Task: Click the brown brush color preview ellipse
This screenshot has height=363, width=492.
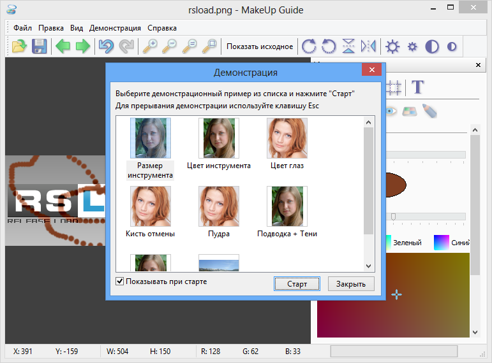Action: [x=396, y=185]
